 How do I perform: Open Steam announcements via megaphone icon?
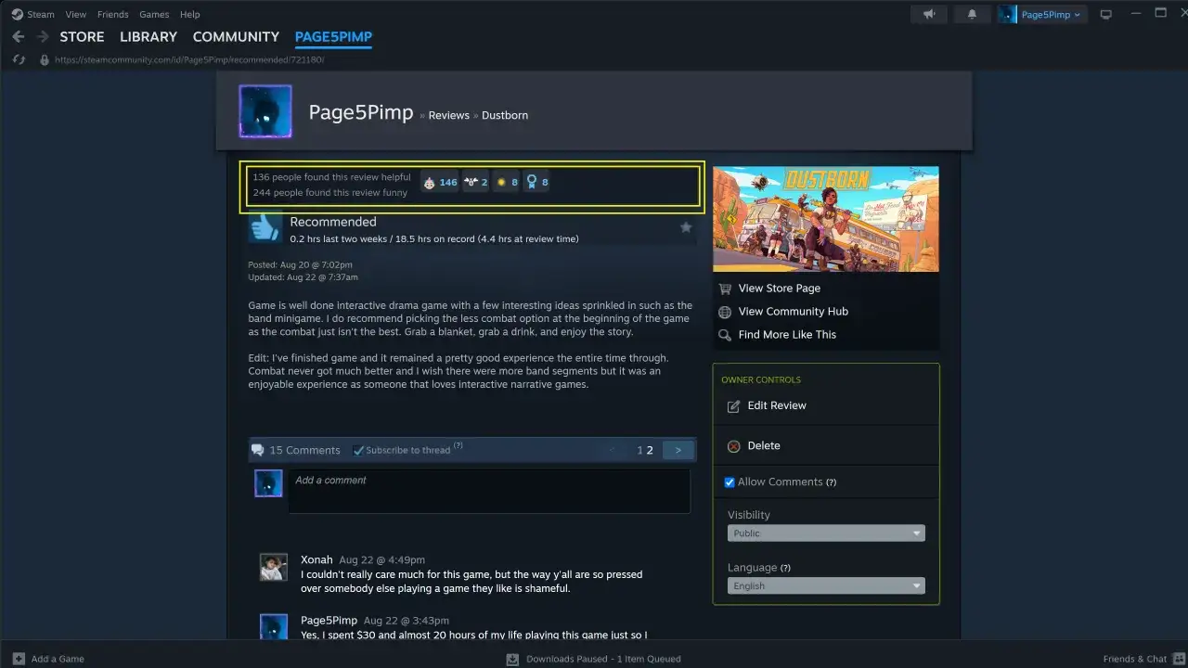coord(929,14)
